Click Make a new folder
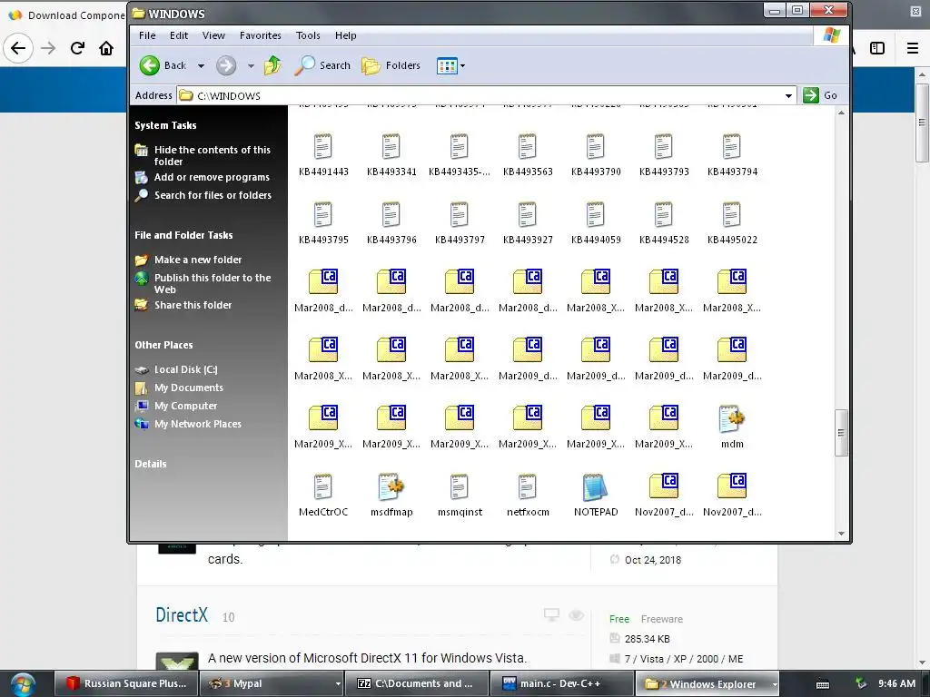930x697 pixels. coord(198,260)
